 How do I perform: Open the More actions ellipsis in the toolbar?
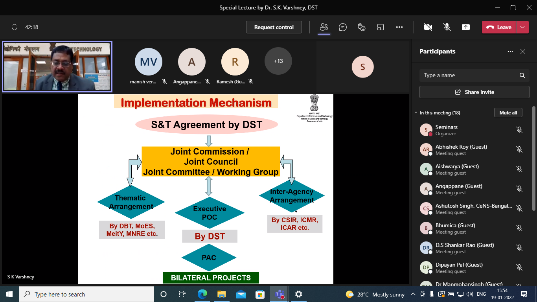pos(399,27)
